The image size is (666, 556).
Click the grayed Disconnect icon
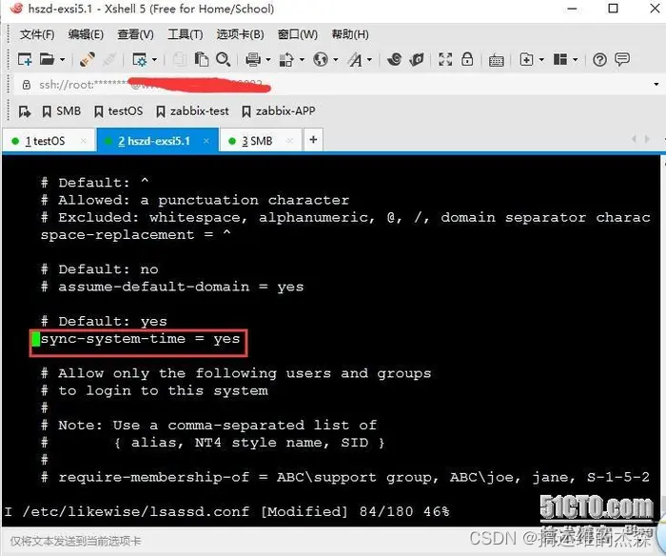tap(109, 59)
